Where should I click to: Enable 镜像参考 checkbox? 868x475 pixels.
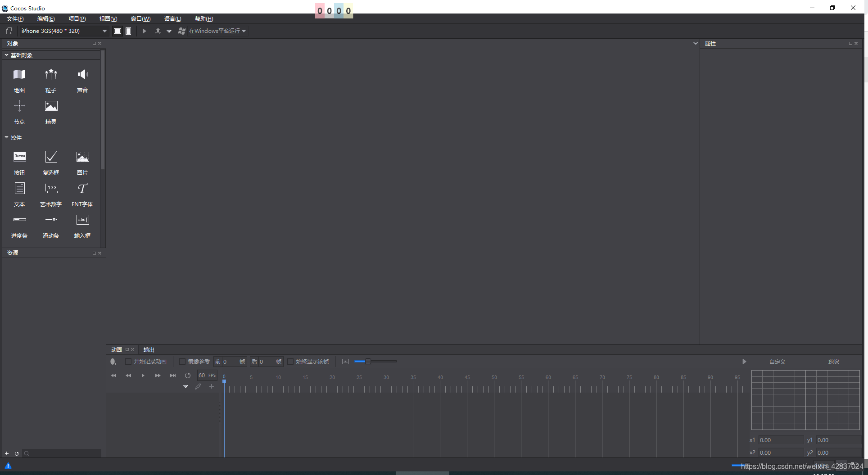click(x=182, y=362)
